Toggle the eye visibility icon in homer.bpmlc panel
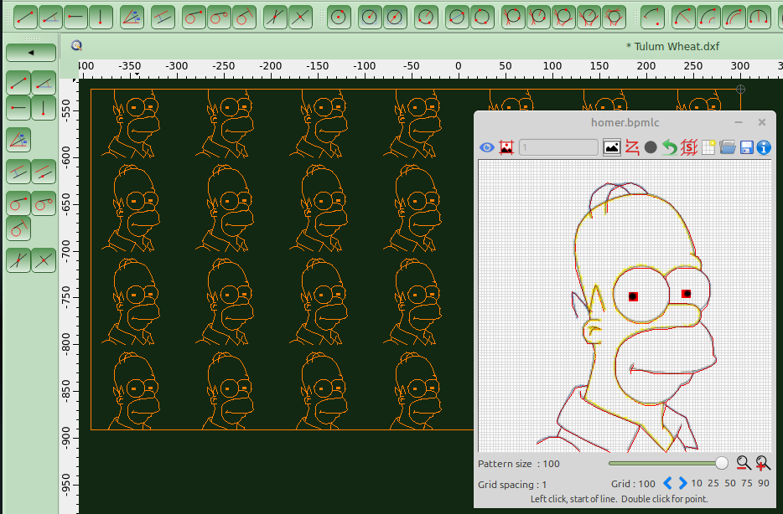 pyautogui.click(x=487, y=147)
